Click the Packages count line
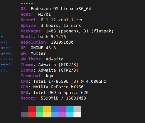 67,31
